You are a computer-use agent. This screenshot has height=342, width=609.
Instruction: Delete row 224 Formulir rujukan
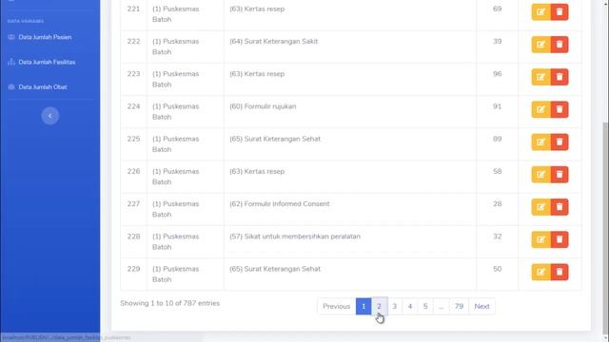pos(560,110)
